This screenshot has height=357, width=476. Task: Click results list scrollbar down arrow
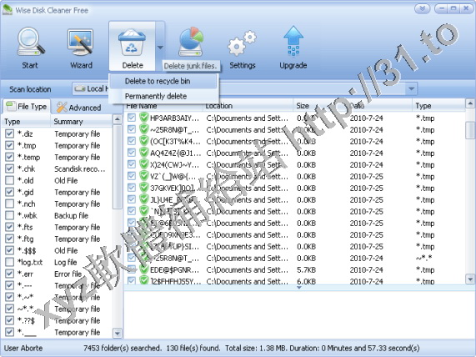470,279
